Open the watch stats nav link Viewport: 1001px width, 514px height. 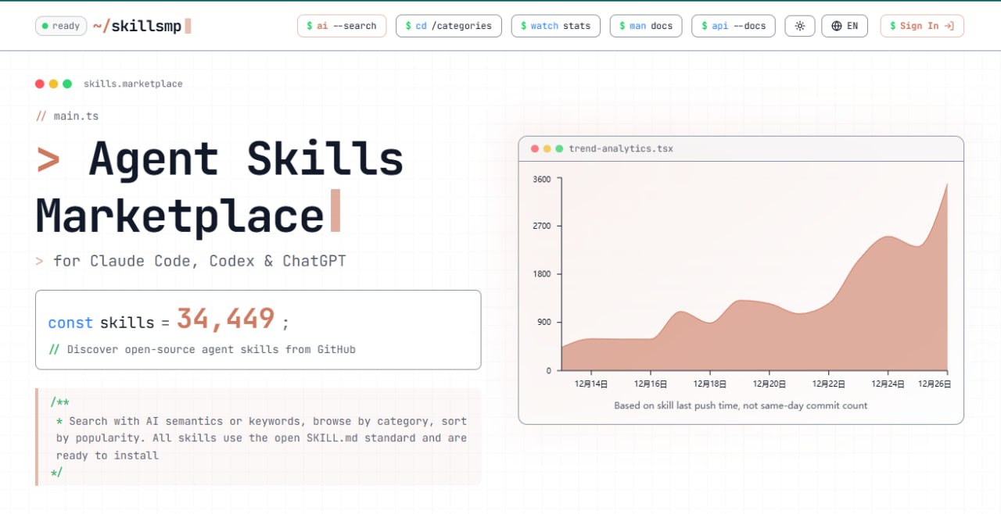[555, 26]
